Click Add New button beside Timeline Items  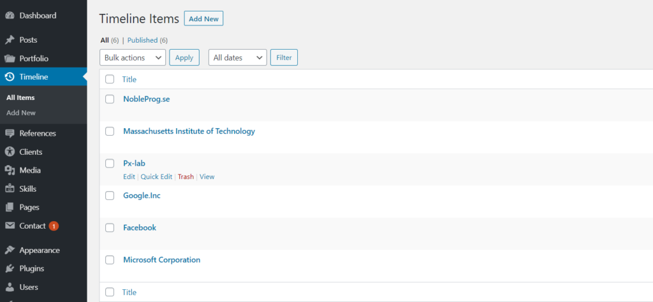coord(203,18)
